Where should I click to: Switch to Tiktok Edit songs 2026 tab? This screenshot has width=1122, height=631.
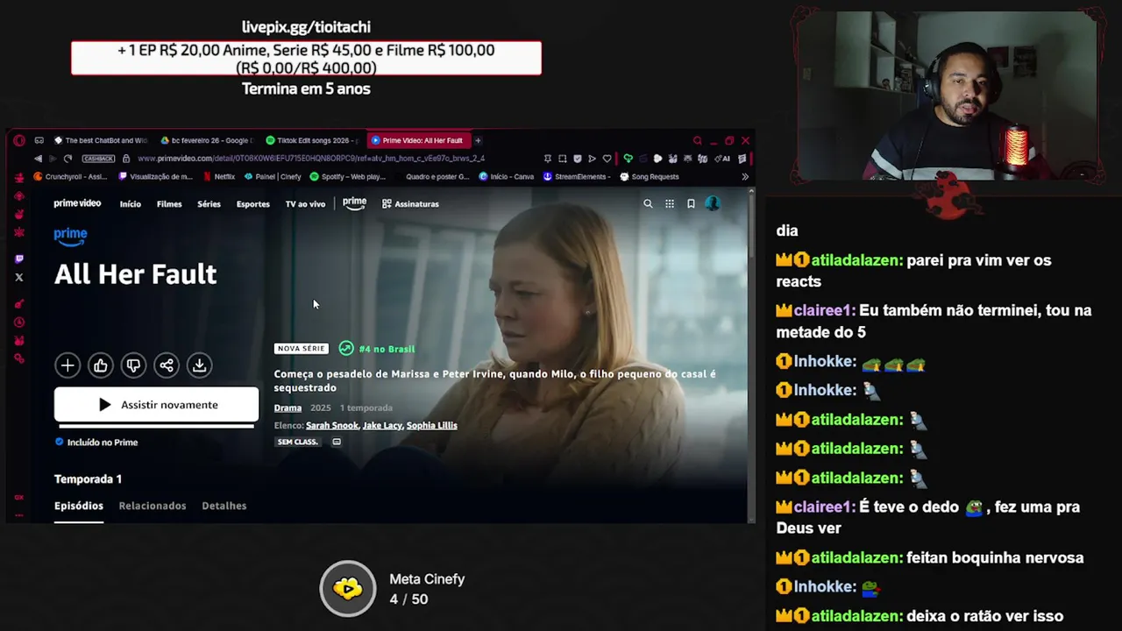click(x=312, y=140)
